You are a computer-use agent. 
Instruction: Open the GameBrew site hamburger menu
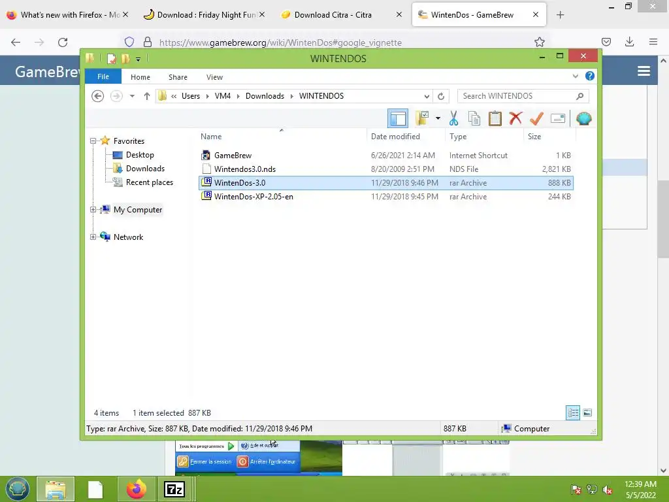pos(644,71)
